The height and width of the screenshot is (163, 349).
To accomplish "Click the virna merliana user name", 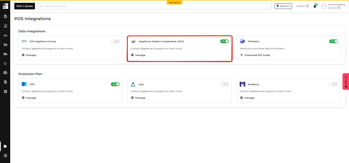I will 336,5.
